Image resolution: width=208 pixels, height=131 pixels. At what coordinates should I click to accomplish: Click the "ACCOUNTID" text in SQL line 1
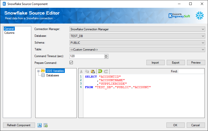pyautogui.click(x=110, y=77)
